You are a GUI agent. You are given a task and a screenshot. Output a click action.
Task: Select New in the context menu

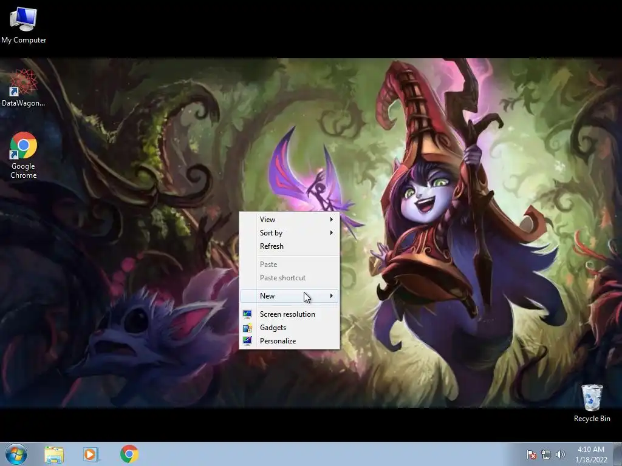coord(289,296)
